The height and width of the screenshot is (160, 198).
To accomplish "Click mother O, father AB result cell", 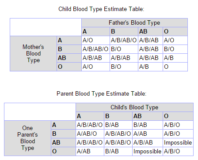I will (x=150, y=67).
